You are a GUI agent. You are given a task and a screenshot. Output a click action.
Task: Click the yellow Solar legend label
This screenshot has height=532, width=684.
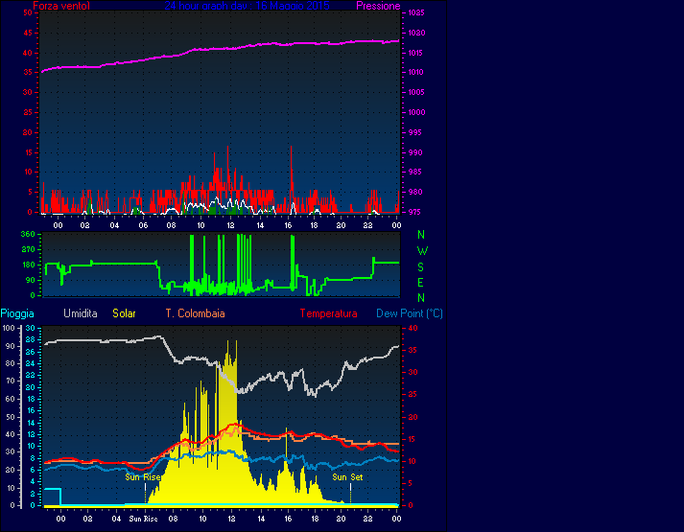(125, 313)
